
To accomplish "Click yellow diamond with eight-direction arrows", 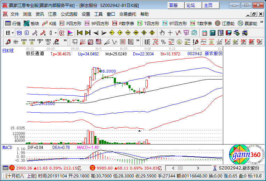I will (x=144, y=33).
